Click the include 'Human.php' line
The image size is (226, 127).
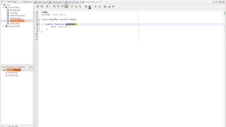click(x=53, y=15)
